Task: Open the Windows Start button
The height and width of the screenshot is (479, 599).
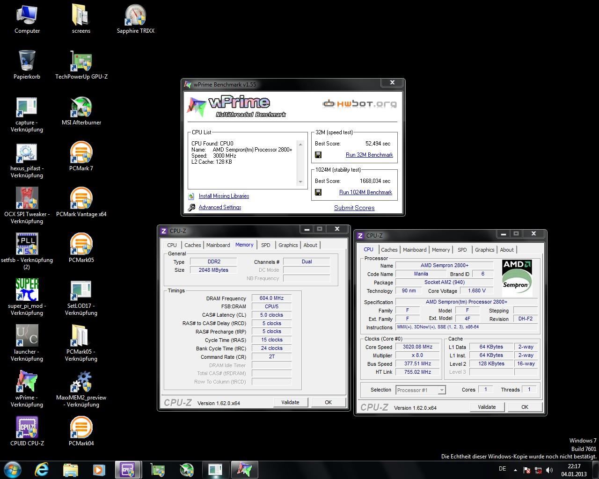Action: click(x=13, y=469)
